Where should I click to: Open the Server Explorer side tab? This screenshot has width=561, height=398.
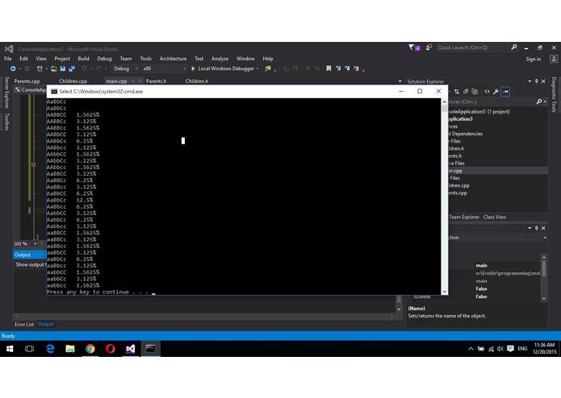6,93
